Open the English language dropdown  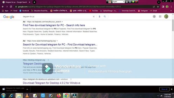click(x=119, y=2)
